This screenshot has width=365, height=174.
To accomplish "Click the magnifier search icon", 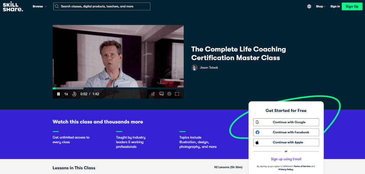I will point(57,6).
